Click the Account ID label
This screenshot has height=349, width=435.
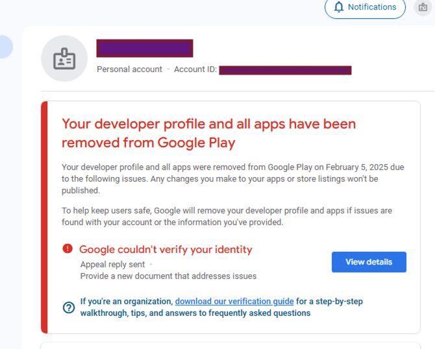pos(195,69)
